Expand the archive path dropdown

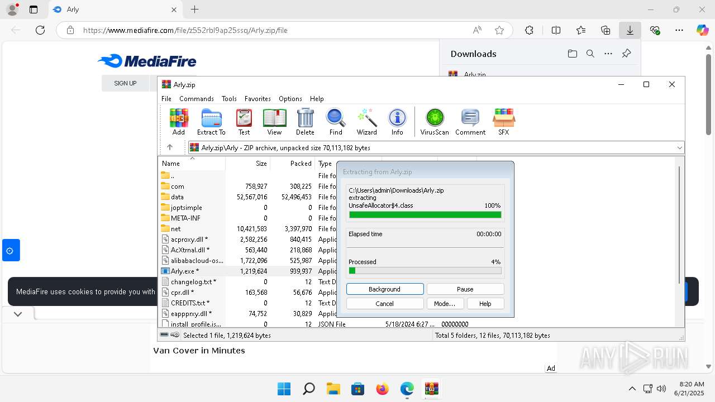click(x=679, y=147)
